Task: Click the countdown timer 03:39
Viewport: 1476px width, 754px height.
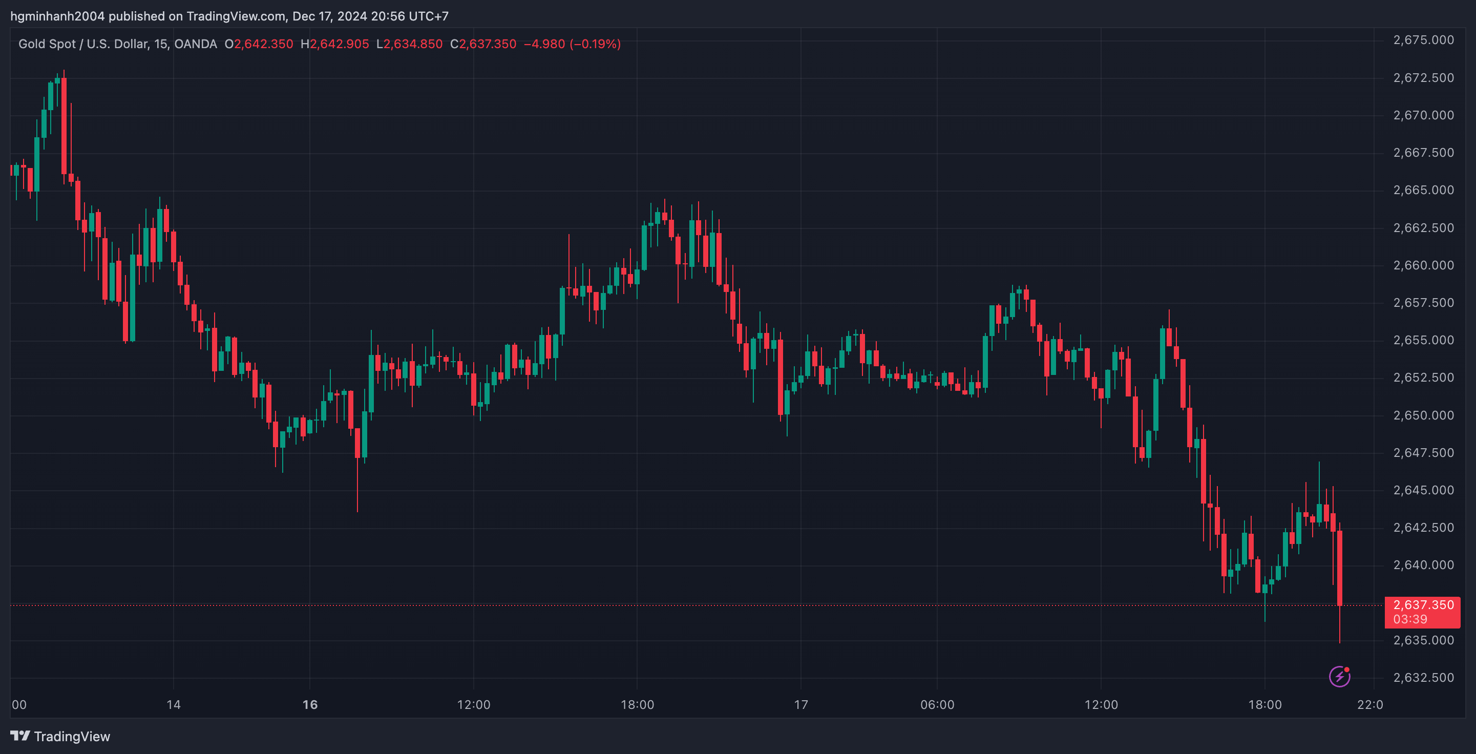Action: pyautogui.click(x=1410, y=619)
